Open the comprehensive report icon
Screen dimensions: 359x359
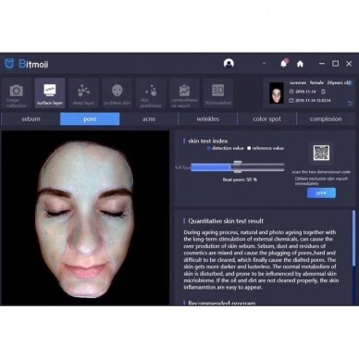[184, 93]
